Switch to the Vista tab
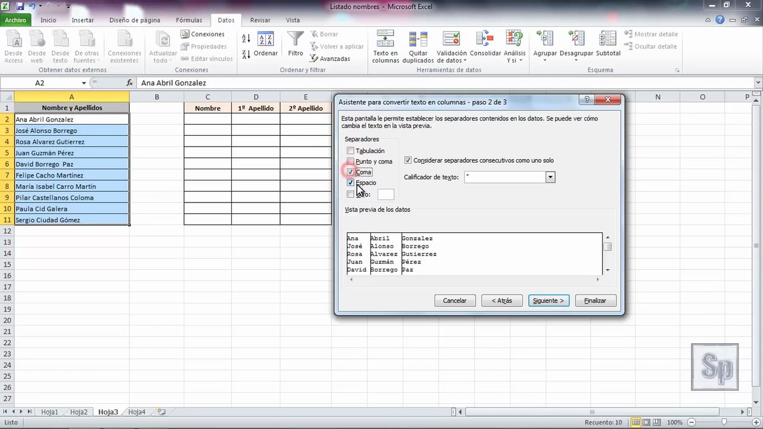 tap(293, 20)
